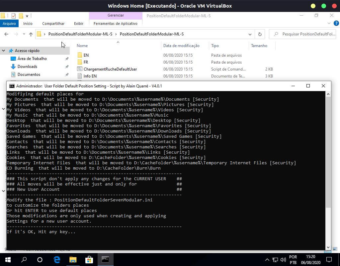Image resolution: width=340 pixels, height=266 pixels.
Task: Refresh the current folder view
Action: (x=260, y=34)
